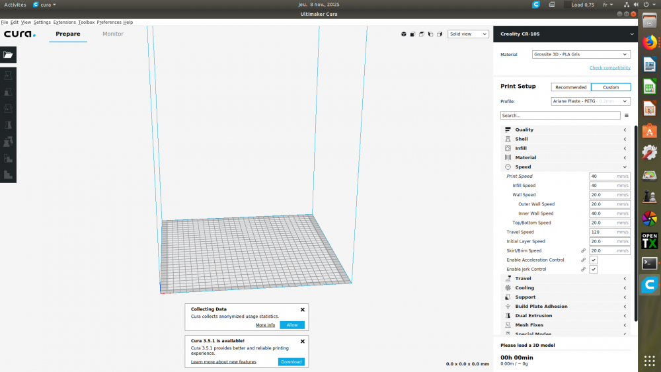Open the Material dropdown Grossite 3D PLA
The width and height of the screenshot is (661, 372).
[581, 54]
